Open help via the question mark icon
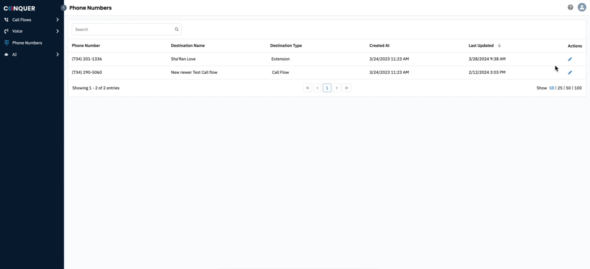The height and width of the screenshot is (269, 590). 570,7
